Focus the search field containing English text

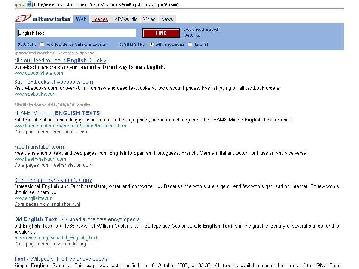[x=77, y=33]
